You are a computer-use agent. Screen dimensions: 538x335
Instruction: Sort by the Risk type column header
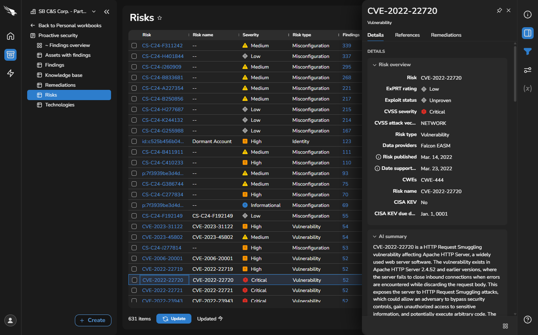pos(302,35)
